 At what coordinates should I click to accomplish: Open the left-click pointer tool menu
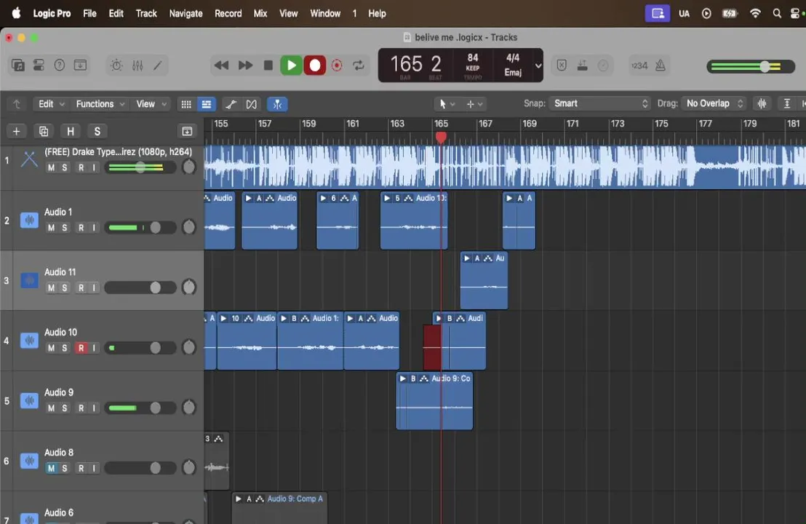click(447, 104)
